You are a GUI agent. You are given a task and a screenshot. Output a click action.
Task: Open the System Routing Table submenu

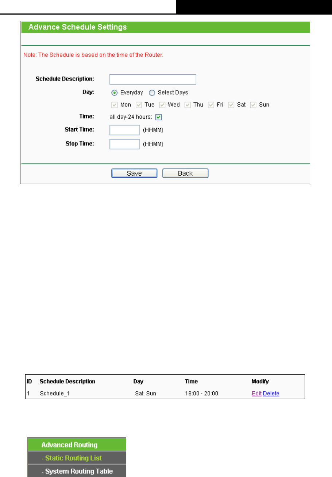click(77, 471)
